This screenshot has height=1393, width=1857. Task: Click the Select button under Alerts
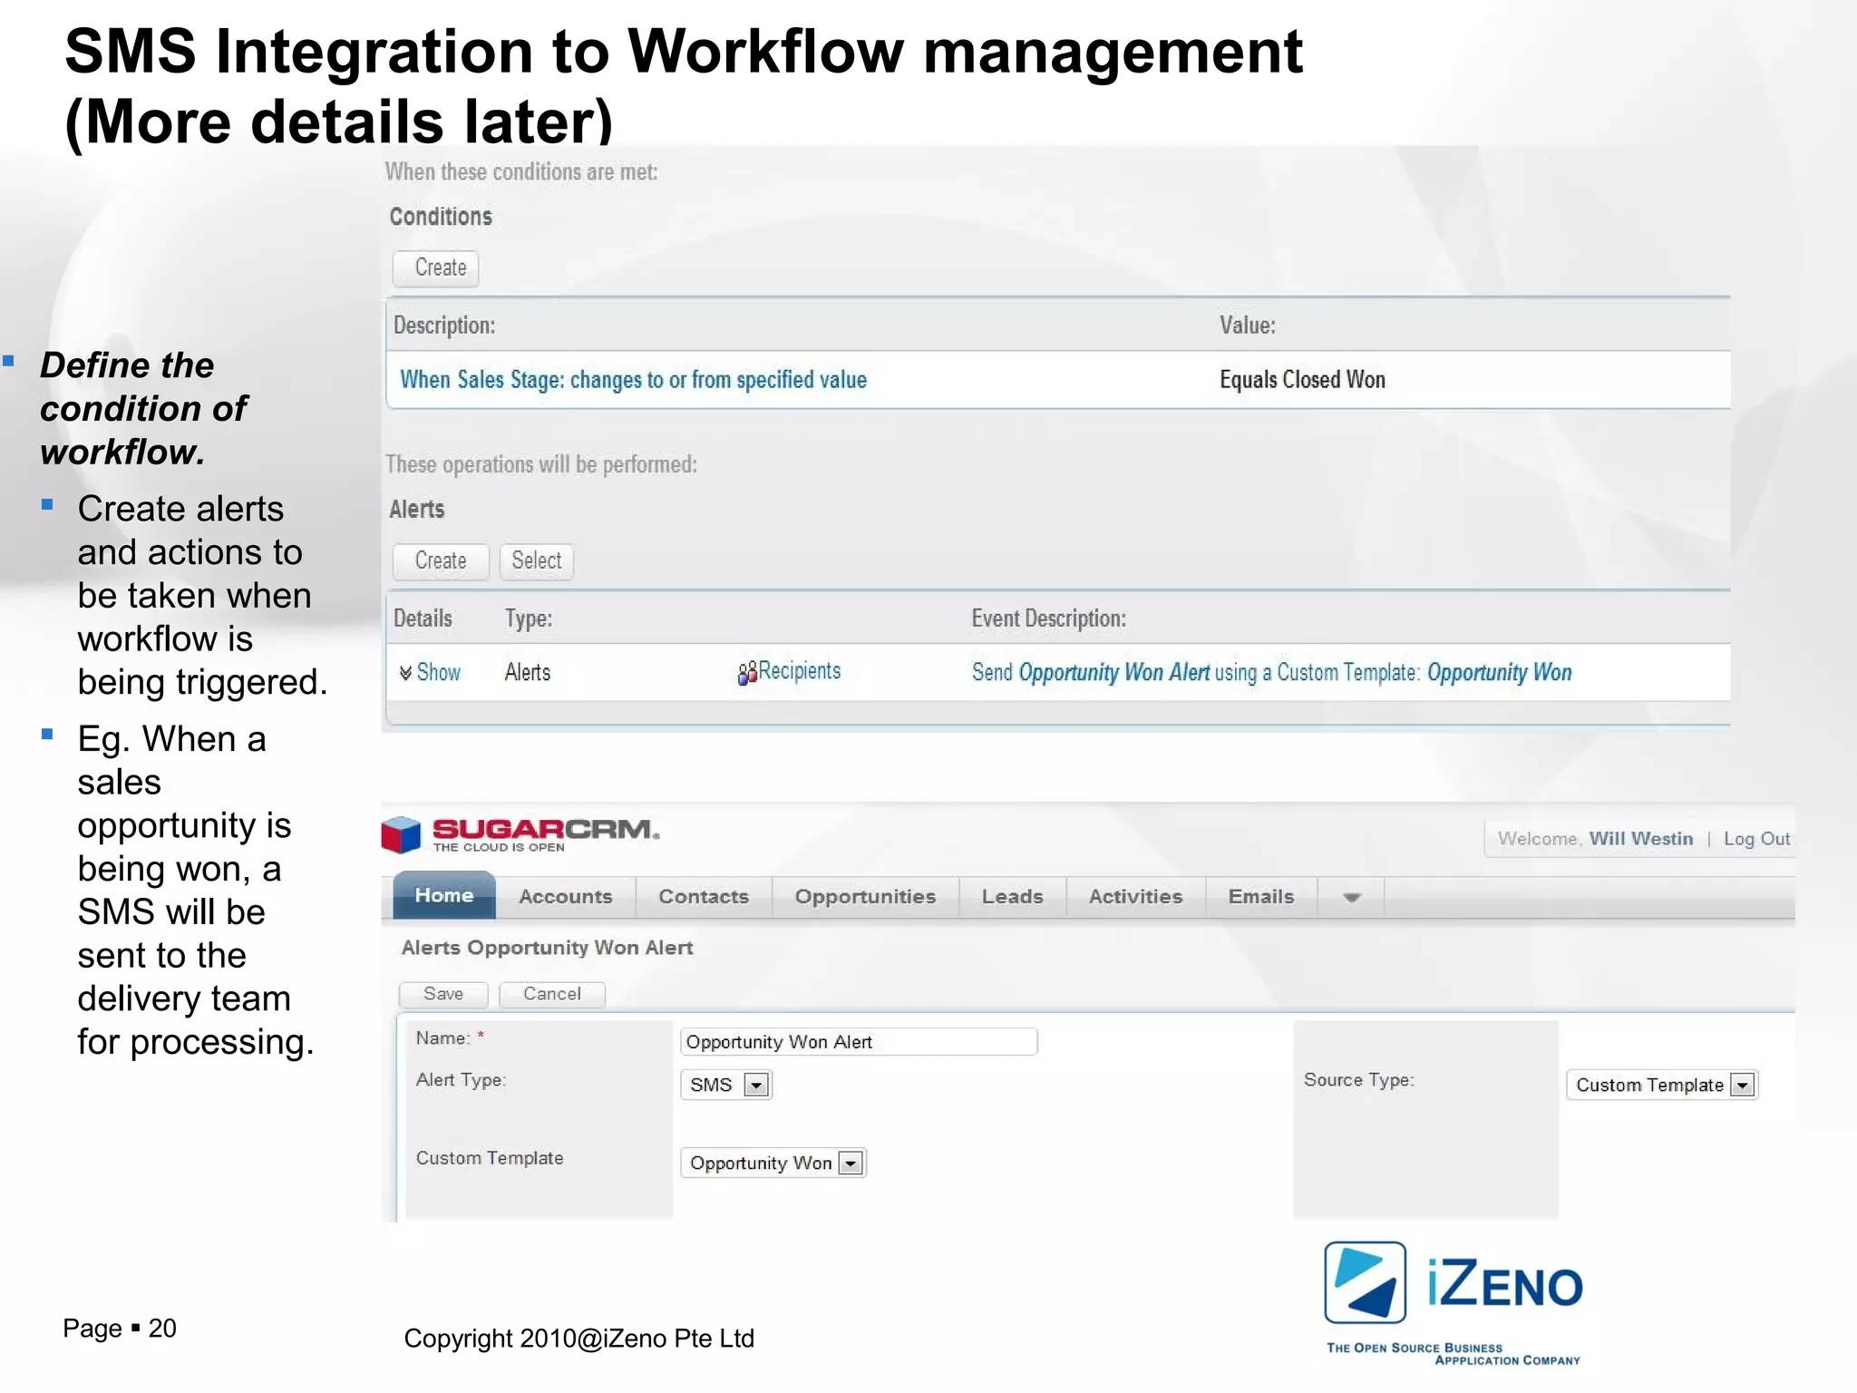(537, 561)
